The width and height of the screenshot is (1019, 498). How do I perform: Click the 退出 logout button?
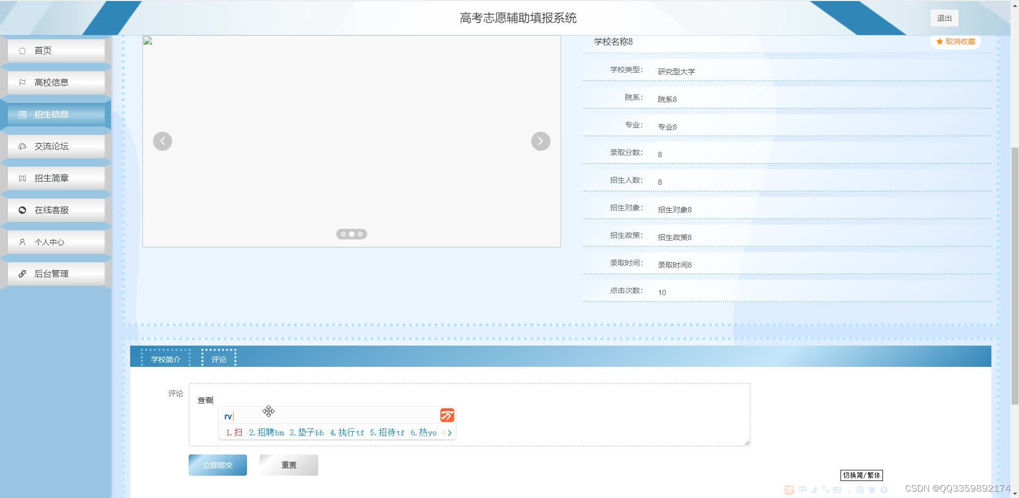944,18
